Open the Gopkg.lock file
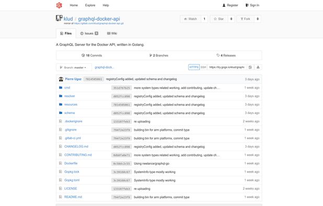 click(x=72, y=172)
